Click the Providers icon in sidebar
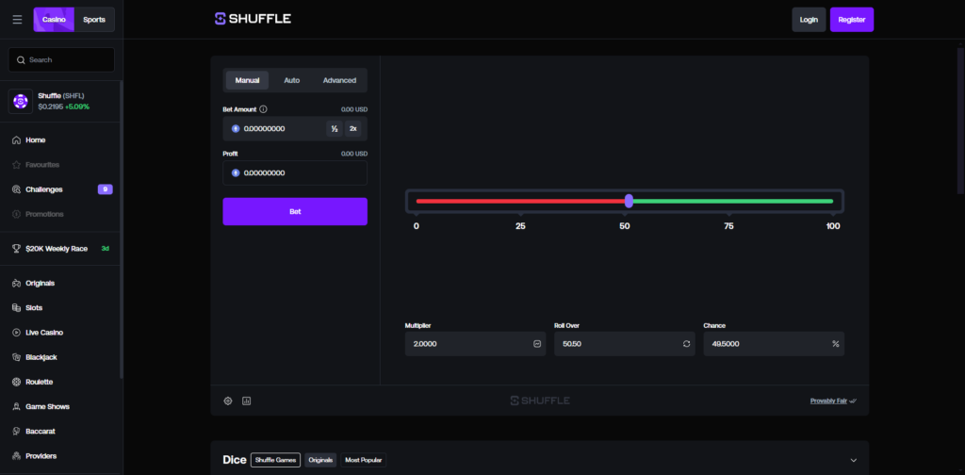Image resolution: width=965 pixels, height=475 pixels. click(17, 456)
